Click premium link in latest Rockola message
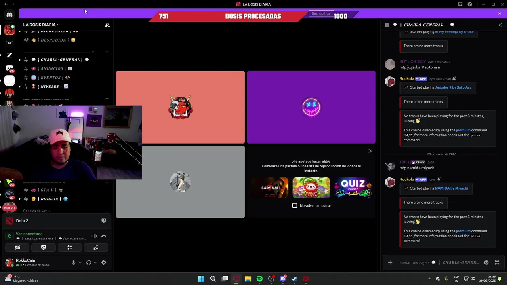The image size is (507, 285). [463, 231]
